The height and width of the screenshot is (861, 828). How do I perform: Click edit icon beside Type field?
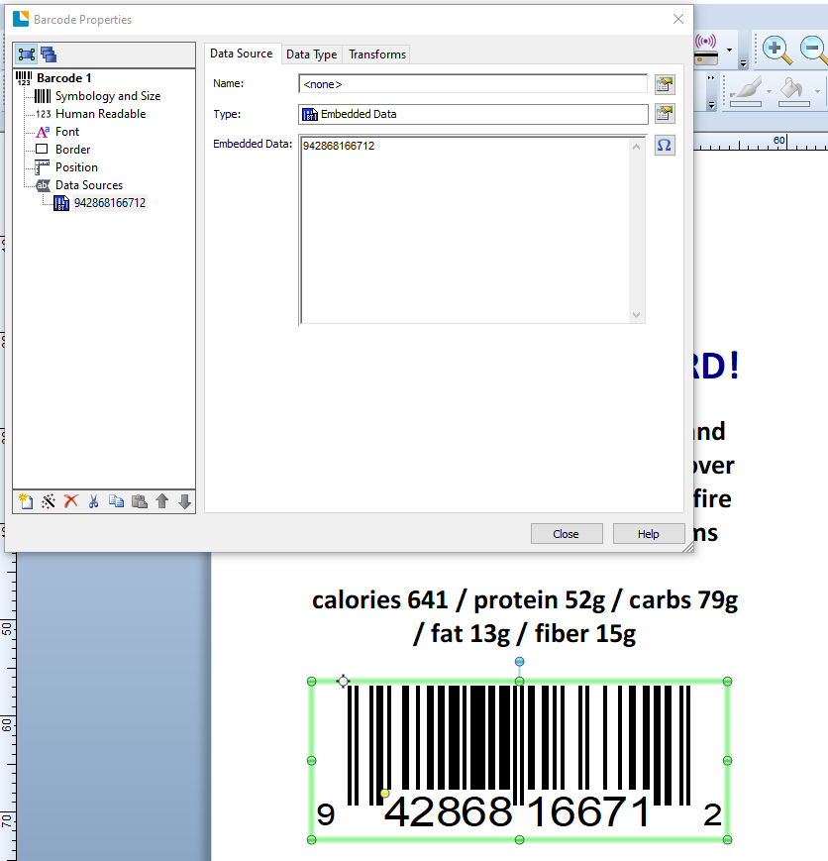pyautogui.click(x=665, y=114)
